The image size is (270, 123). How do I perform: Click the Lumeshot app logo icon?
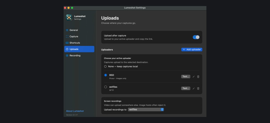point(69,18)
